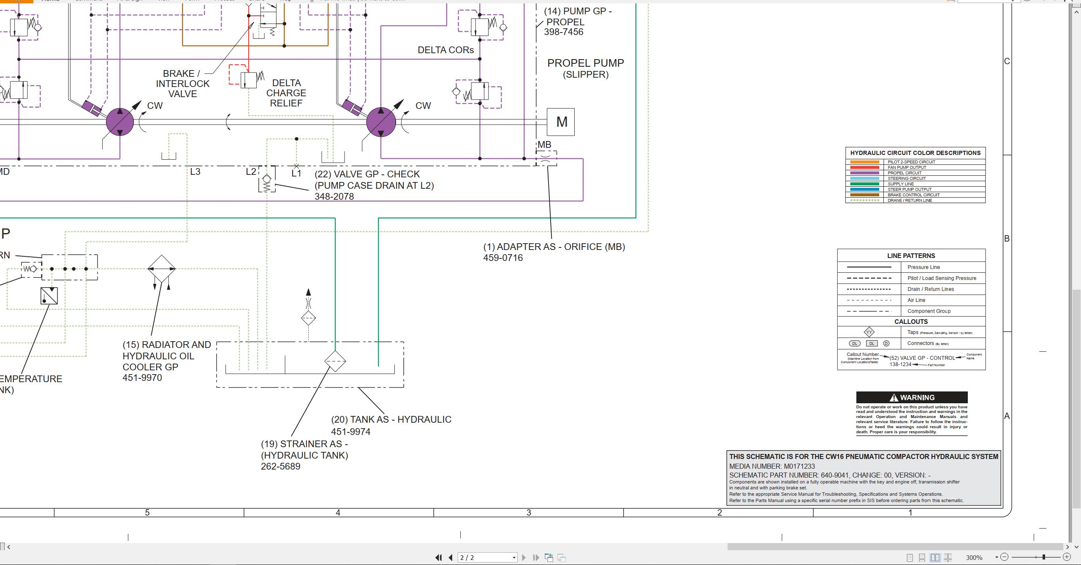
Task: Toggle facing pages view
Action: pos(935,557)
